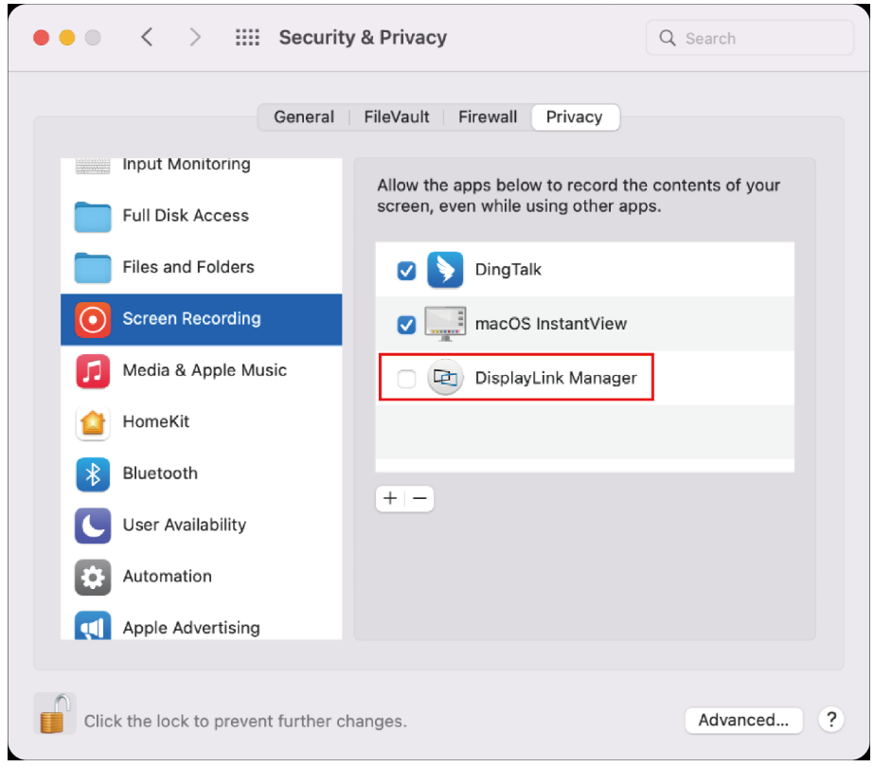Click the plus button to add app

point(390,498)
